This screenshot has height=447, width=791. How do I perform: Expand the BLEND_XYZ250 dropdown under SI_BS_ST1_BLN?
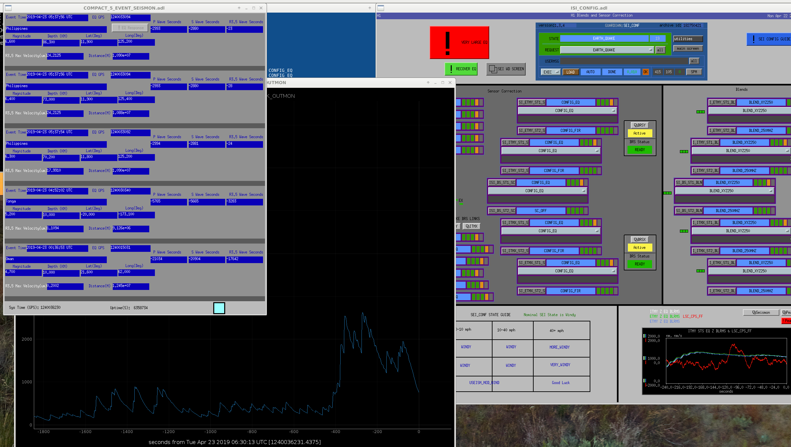(724, 191)
